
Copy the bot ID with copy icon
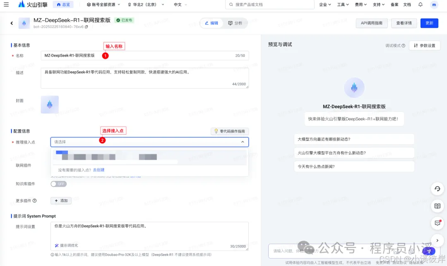click(x=86, y=27)
